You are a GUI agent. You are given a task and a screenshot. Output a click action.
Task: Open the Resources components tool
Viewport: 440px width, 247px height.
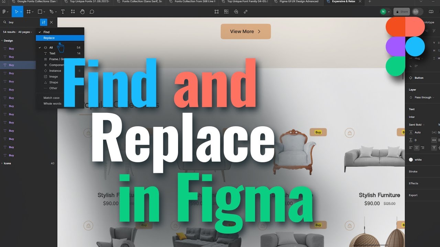[73, 12]
